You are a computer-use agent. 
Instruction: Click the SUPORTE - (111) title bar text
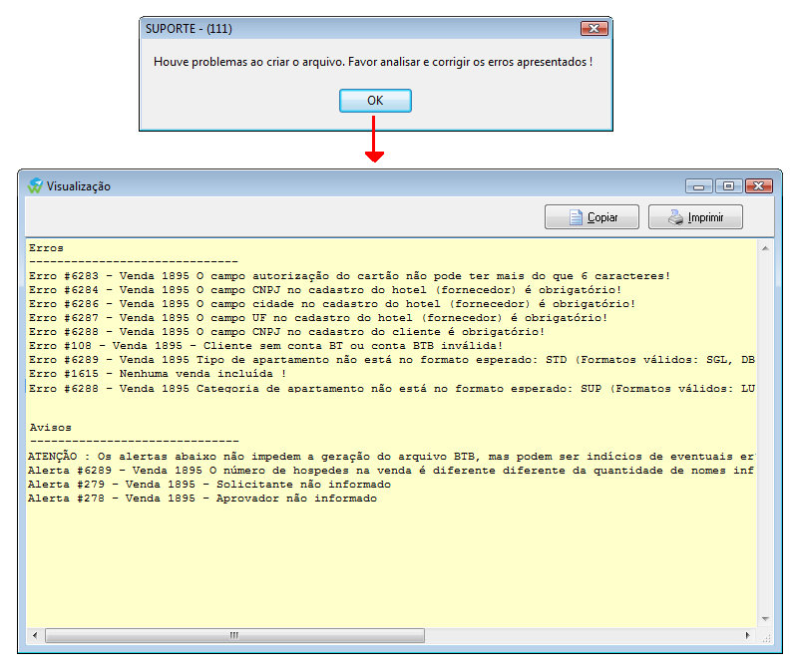[189, 28]
